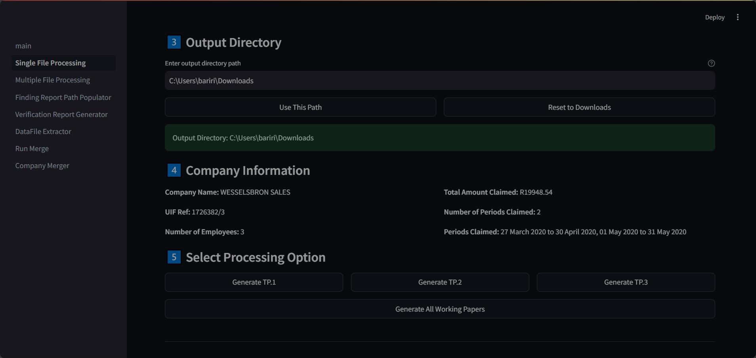Select the Output Directory section heading

pyautogui.click(x=233, y=42)
